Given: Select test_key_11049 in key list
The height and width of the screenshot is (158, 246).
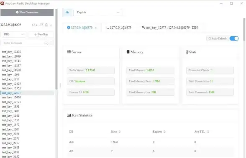Looking at the screenshot, I should coord(11,56).
